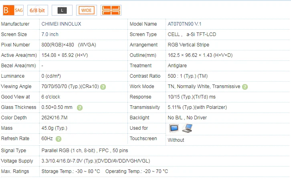Click the 7.0 inch screen size value

[x=50, y=34]
